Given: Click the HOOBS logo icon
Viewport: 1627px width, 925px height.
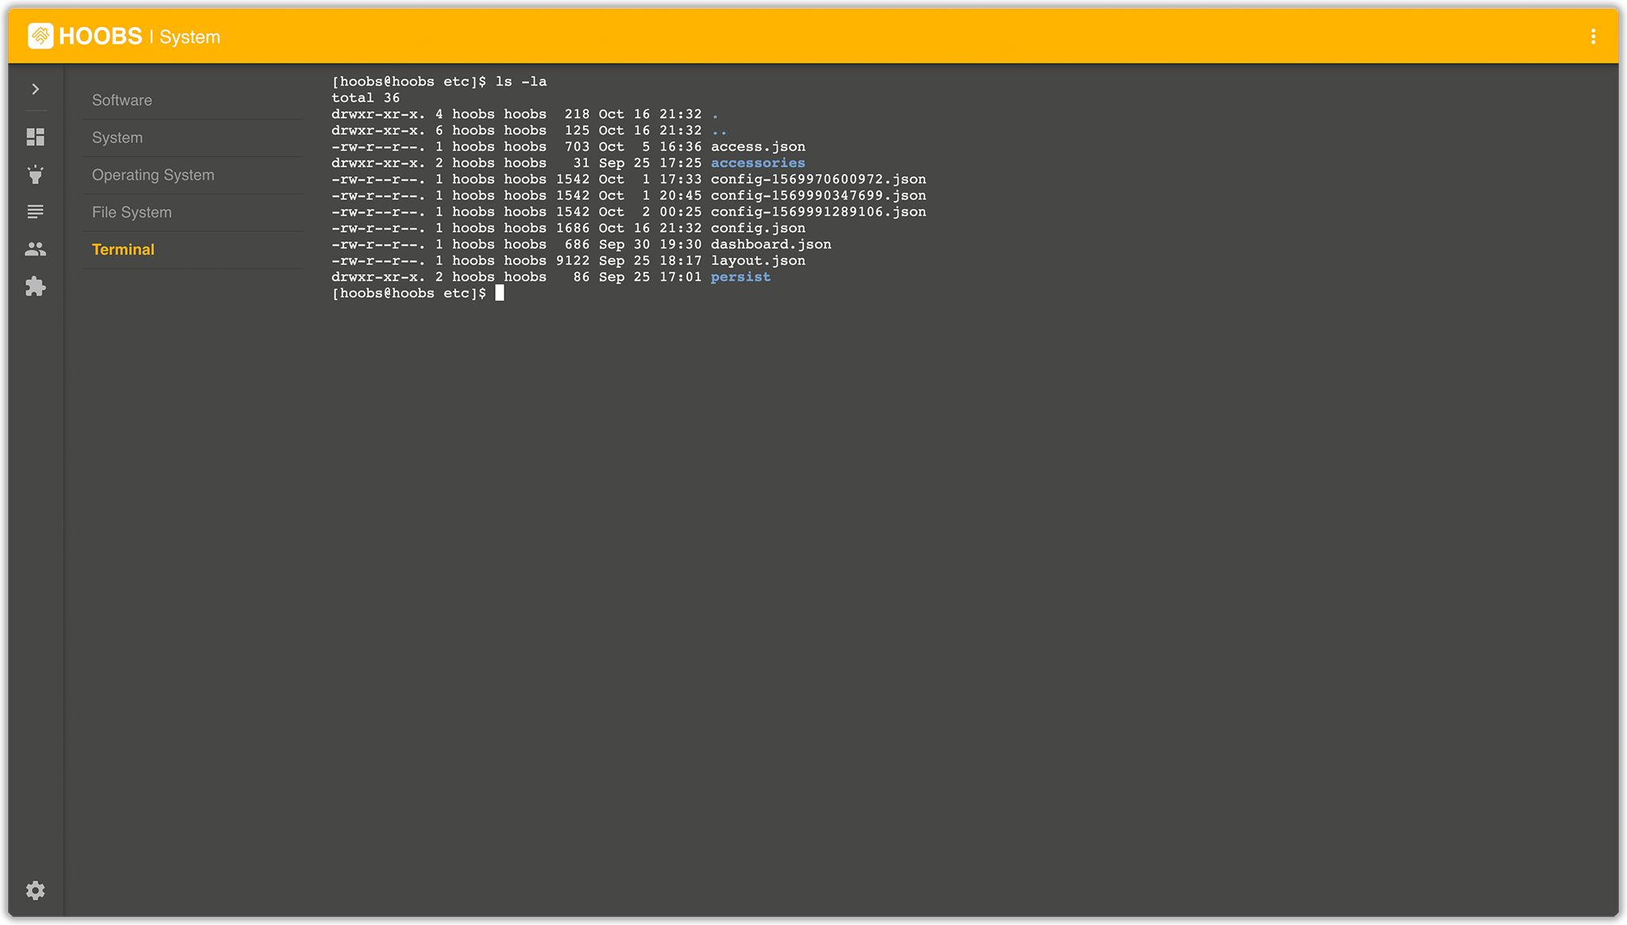Looking at the screenshot, I should click(x=41, y=36).
